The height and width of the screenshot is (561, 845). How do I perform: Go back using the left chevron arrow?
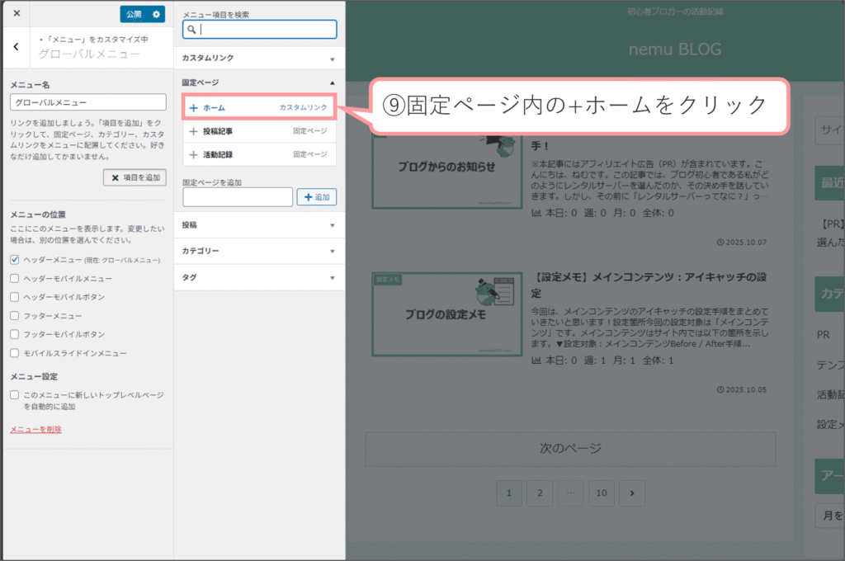tap(17, 47)
